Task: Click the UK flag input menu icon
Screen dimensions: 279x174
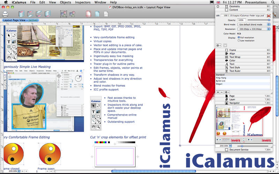Action: pos(218,2)
